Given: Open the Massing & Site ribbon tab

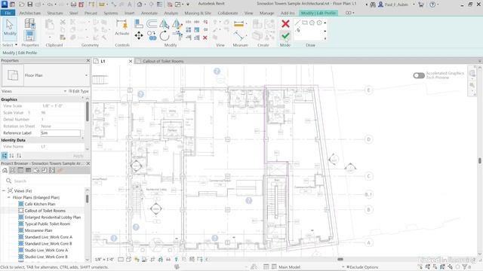Looking at the screenshot, I should pos(198,14).
